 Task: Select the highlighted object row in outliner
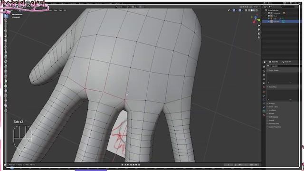pos(281,21)
